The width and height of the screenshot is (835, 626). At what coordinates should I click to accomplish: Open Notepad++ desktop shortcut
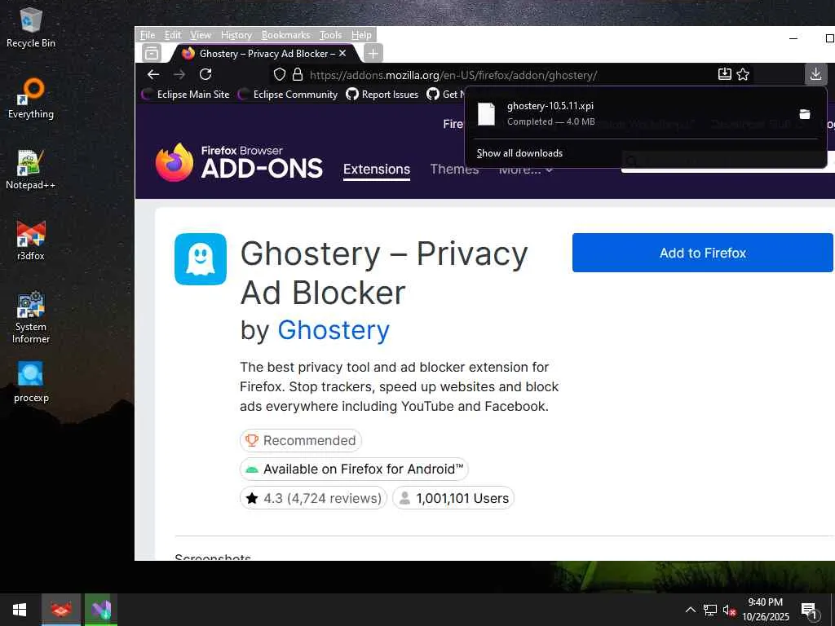30,170
